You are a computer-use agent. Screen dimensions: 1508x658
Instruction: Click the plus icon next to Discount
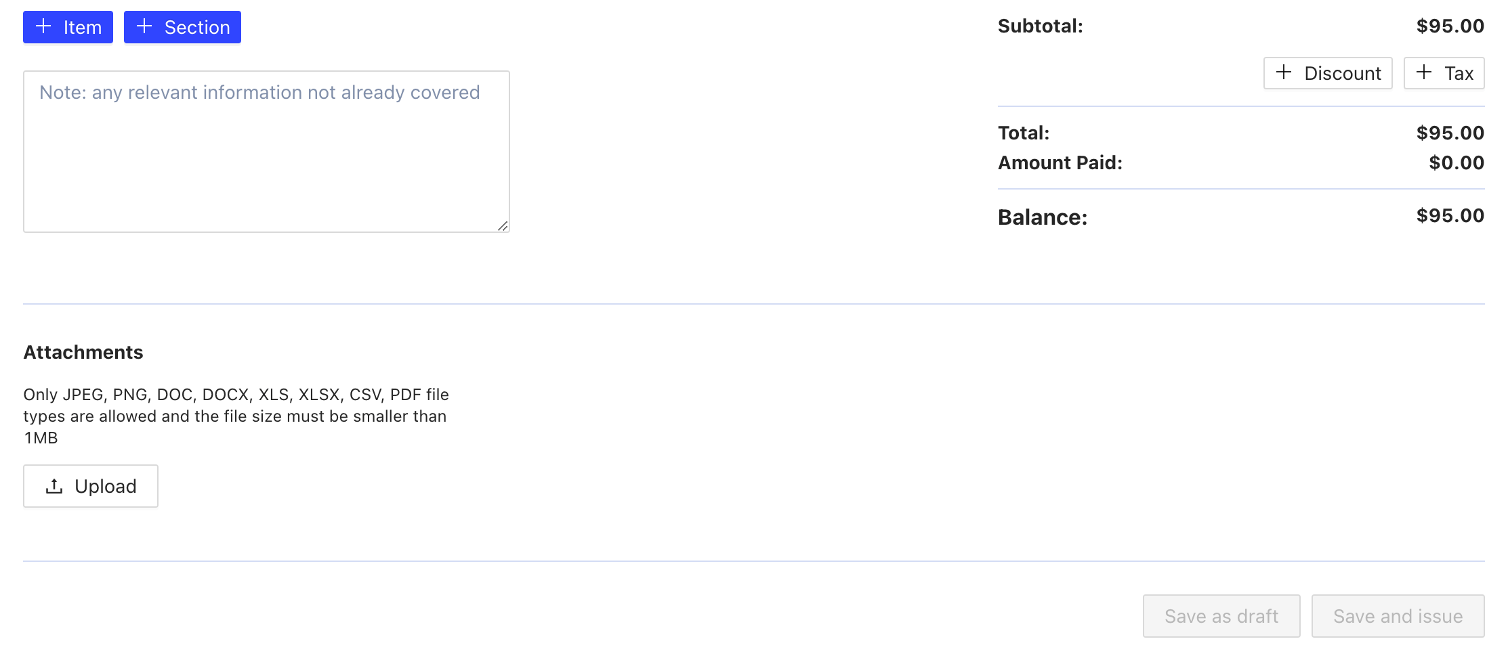click(x=1283, y=72)
